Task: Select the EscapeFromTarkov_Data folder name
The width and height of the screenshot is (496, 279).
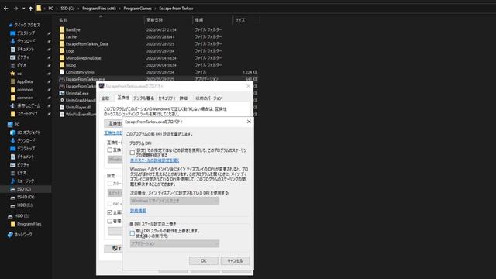Action: point(87,44)
